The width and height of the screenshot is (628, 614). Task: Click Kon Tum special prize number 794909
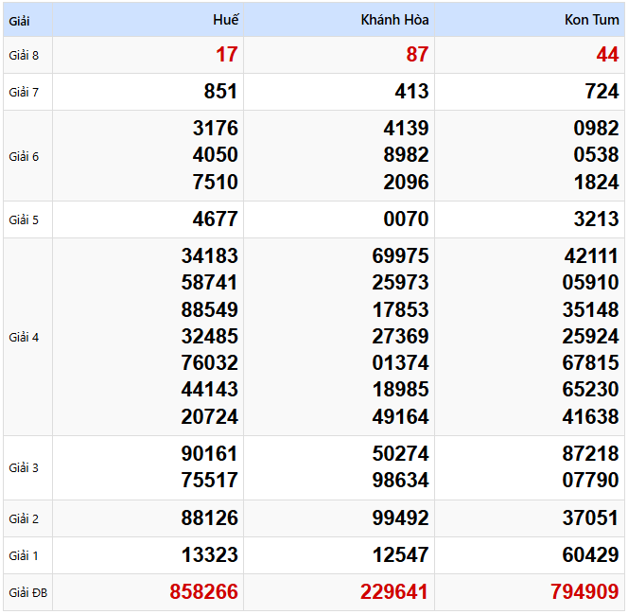click(x=584, y=593)
